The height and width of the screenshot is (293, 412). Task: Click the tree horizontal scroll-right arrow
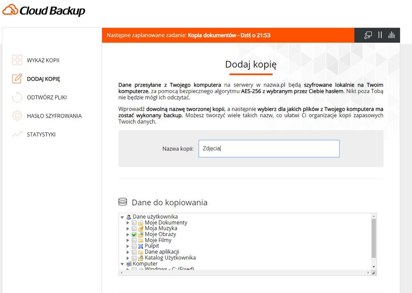click(x=368, y=273)
